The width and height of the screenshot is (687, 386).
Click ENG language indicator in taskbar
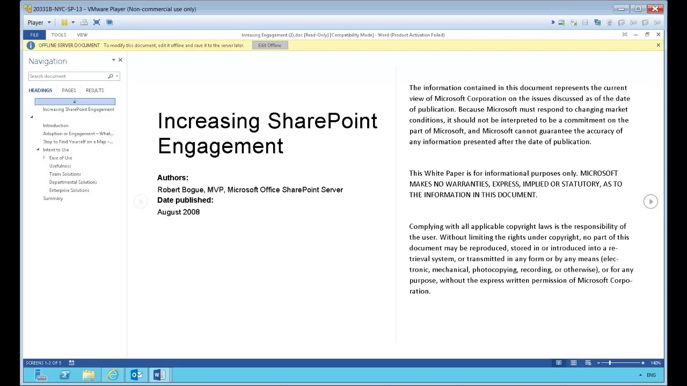pos(651,375)
